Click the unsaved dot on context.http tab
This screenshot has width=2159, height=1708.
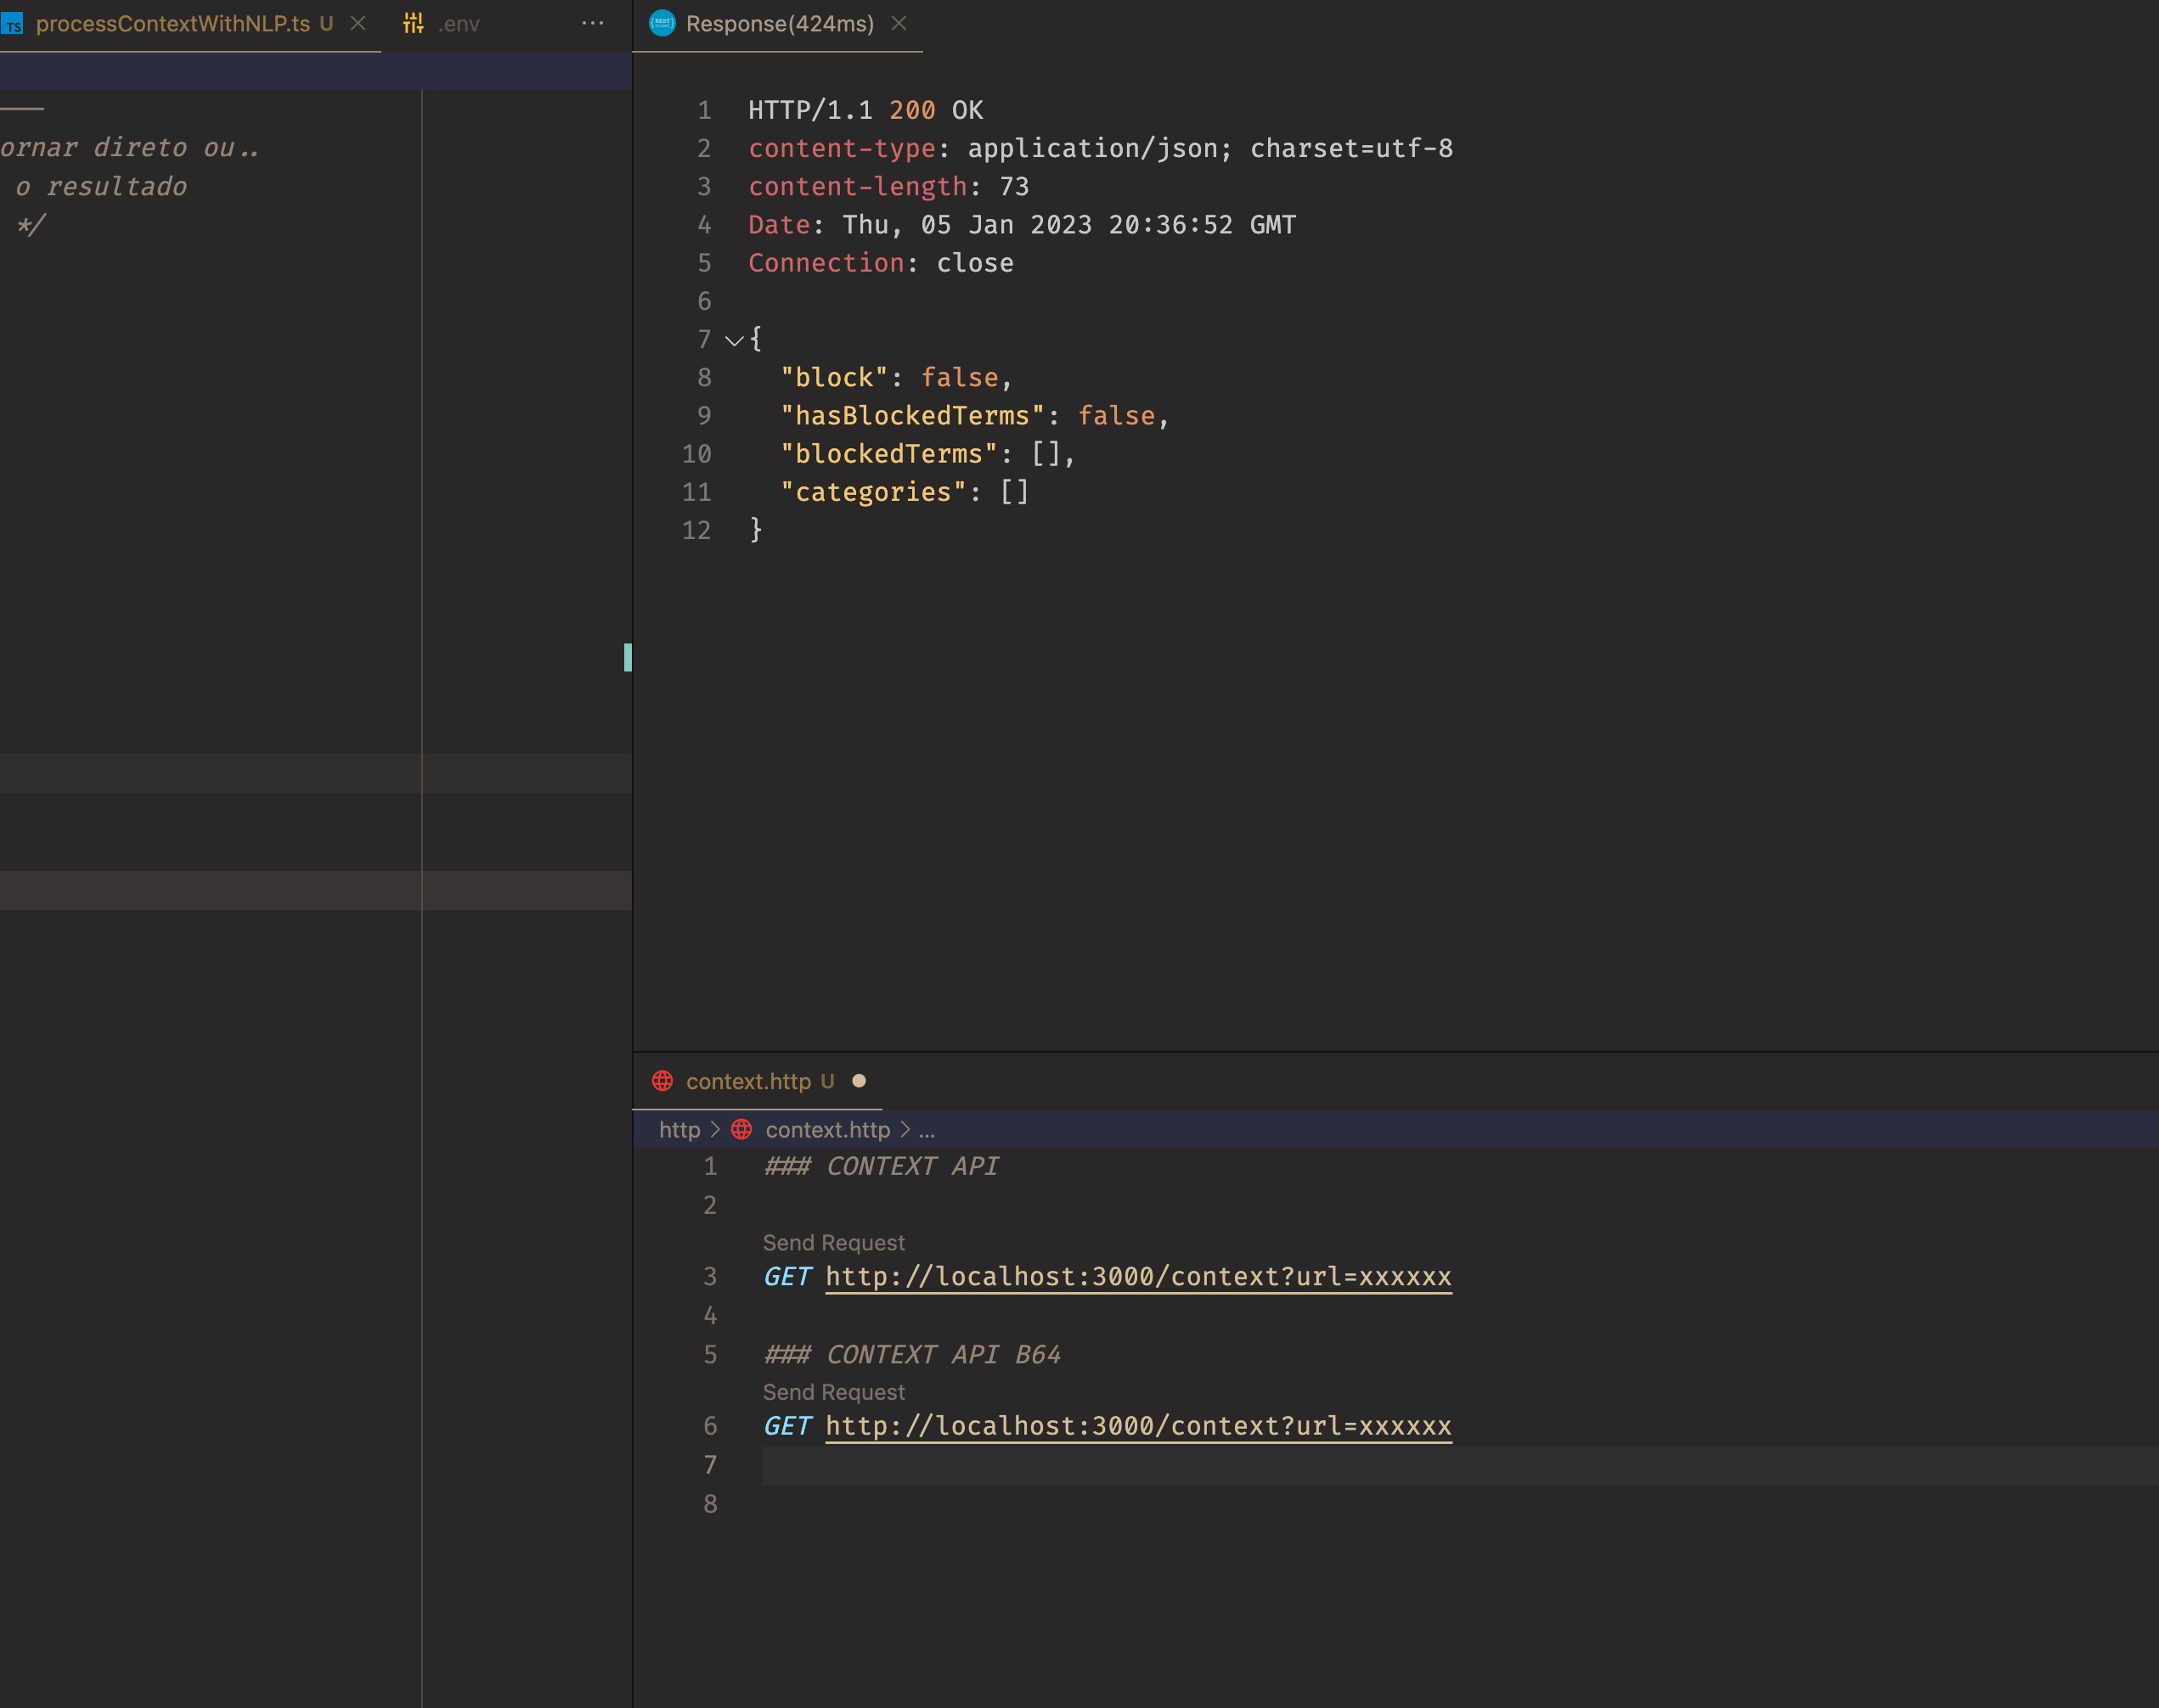(859, 1081)
